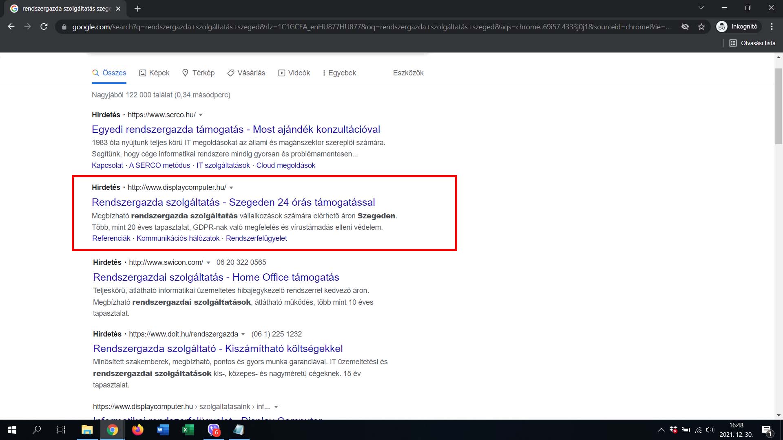Click the third-party cookies blocked eye icon
783x440 pixels.
[x=685, y=26]
